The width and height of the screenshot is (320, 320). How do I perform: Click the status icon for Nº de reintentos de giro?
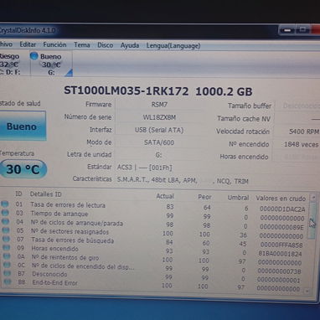pyautogui.click(x=7, y=256)
